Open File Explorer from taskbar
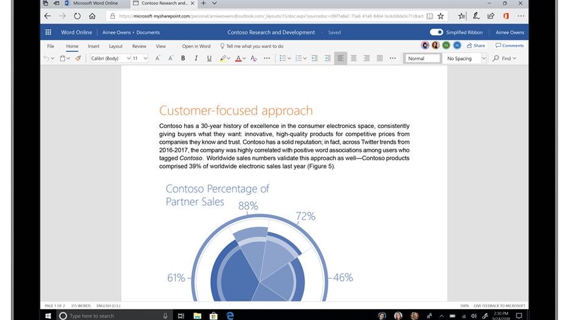 point(198,316)
